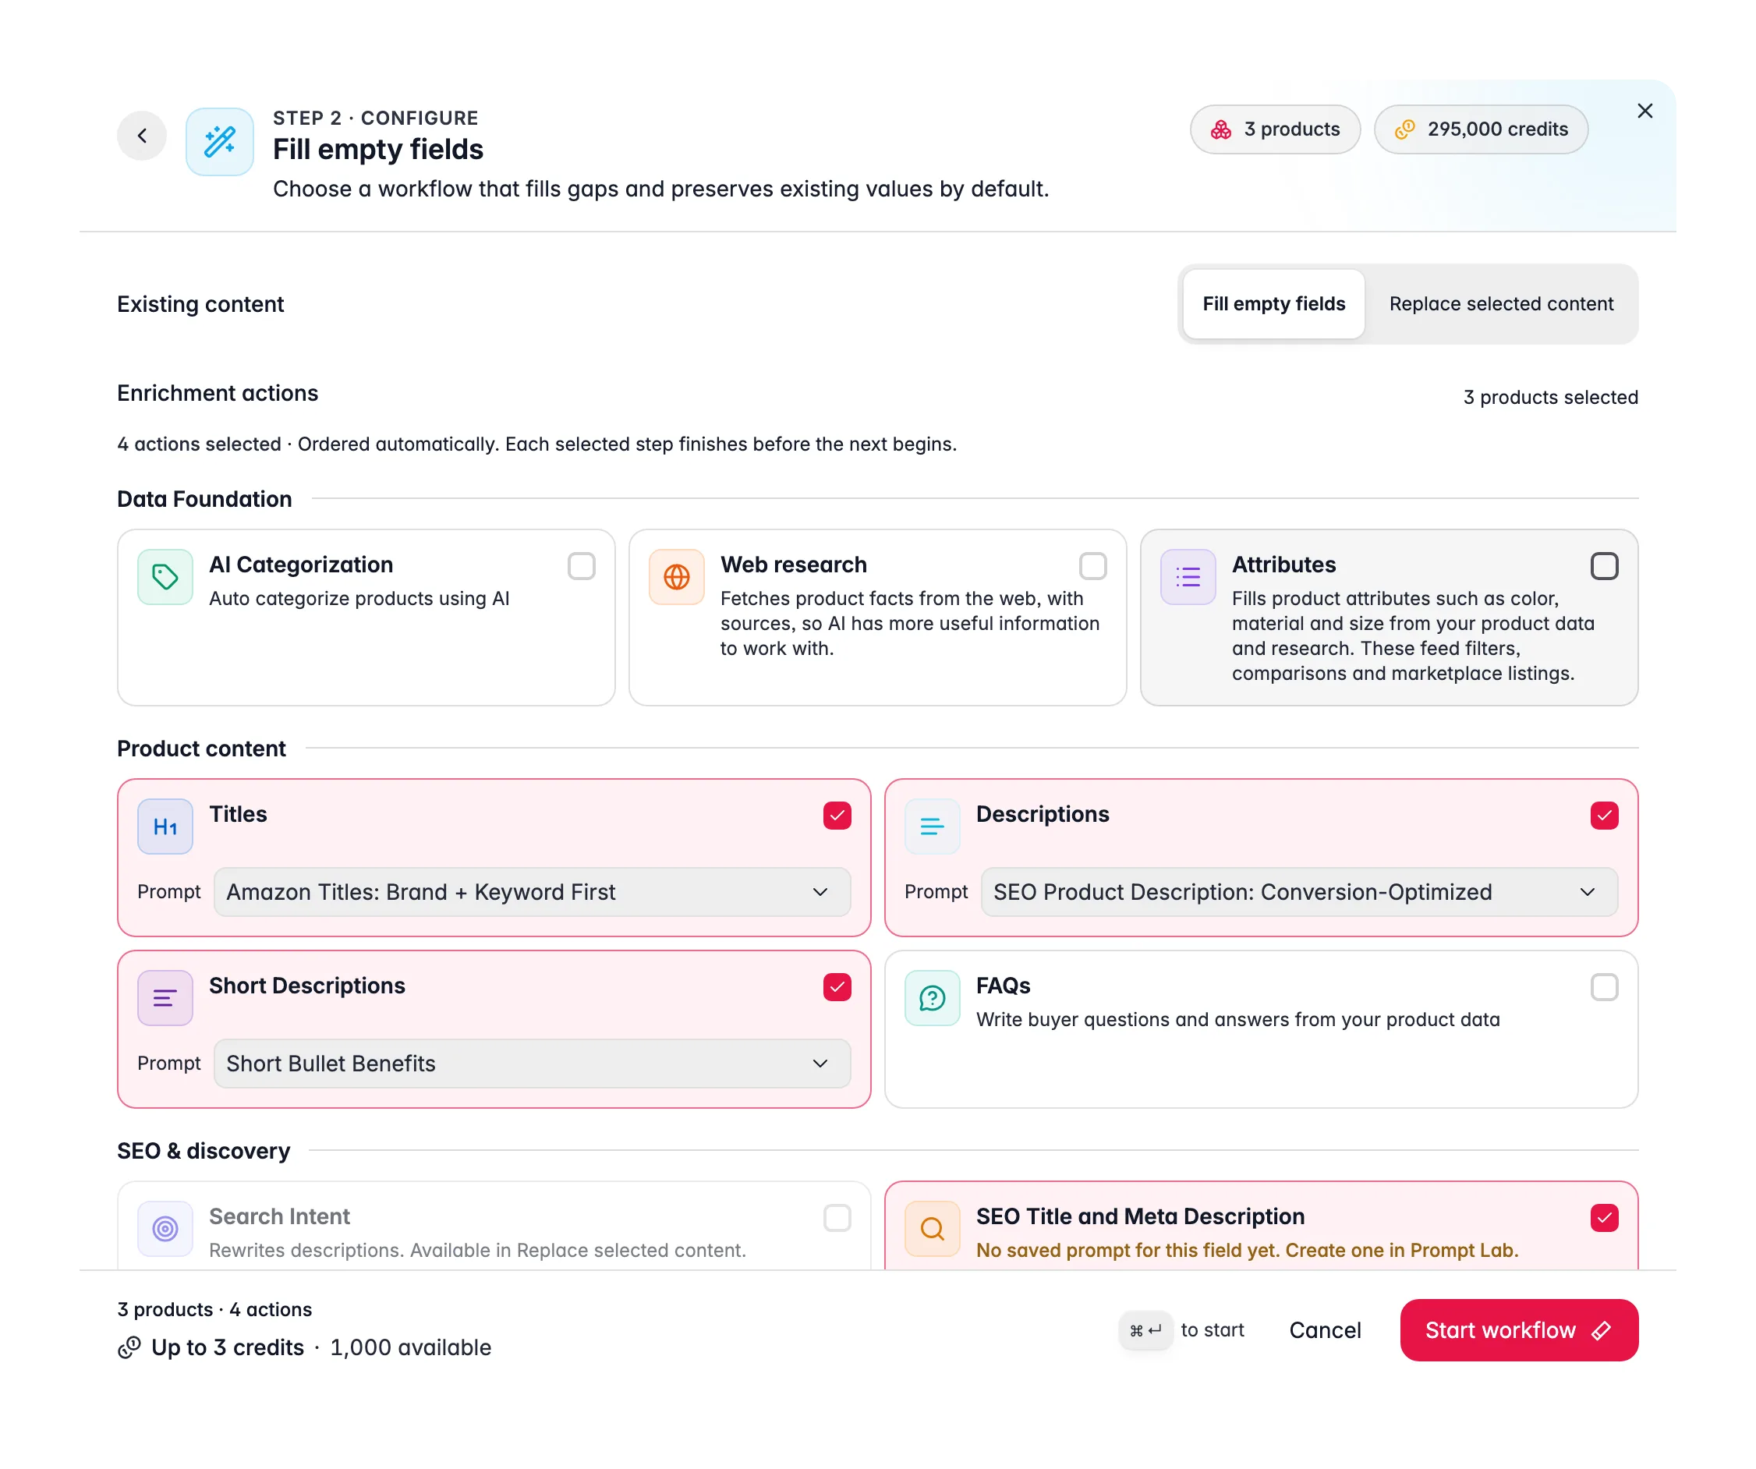Screen dimensions: 1756x1469
Task: Click the Short Descriptions icon
Action: tap(165, 997)
